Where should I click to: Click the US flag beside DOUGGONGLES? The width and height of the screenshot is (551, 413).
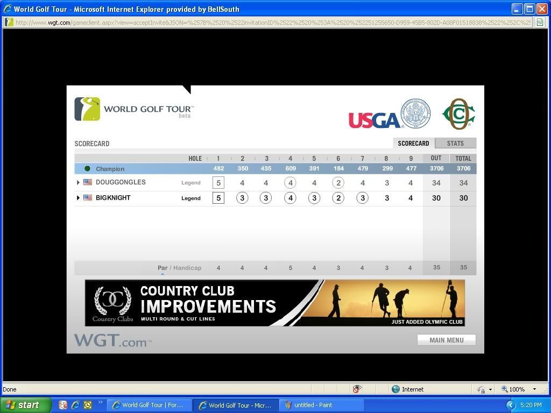click(x=88, y=182)
